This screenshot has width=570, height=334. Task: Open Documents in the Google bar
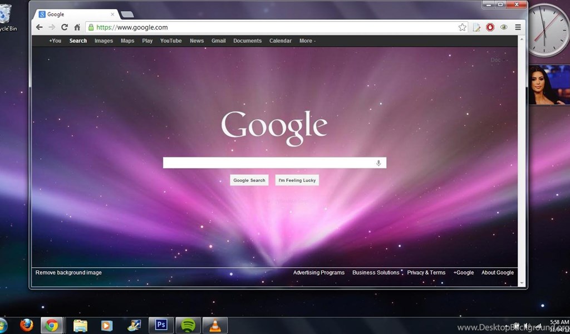pos(248,41)
